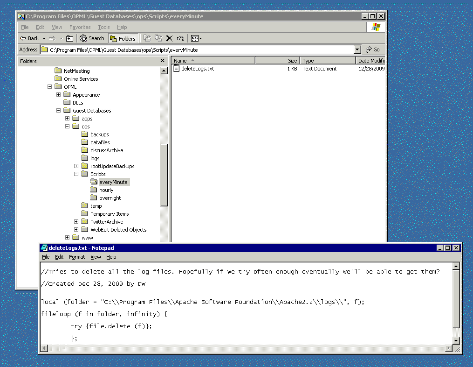Open the Favorites menu in Explorer

pos(80,27)
